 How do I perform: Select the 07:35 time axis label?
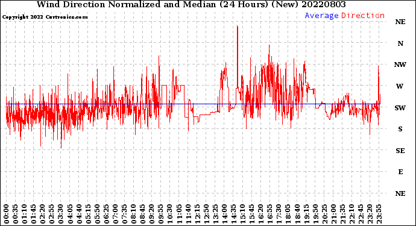coord(124,214)
